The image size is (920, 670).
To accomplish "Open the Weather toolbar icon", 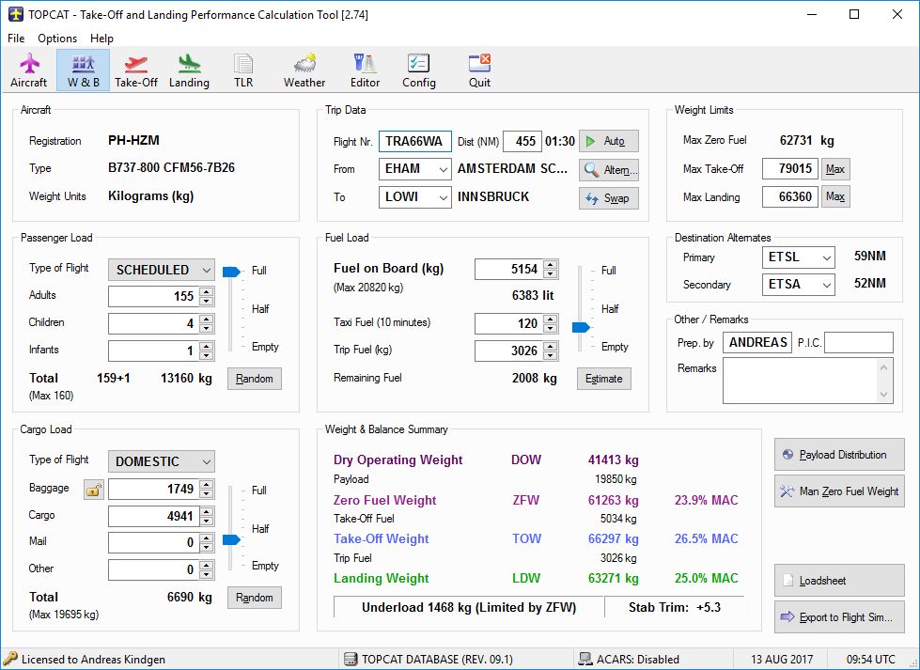I will (x=304, y=70).
